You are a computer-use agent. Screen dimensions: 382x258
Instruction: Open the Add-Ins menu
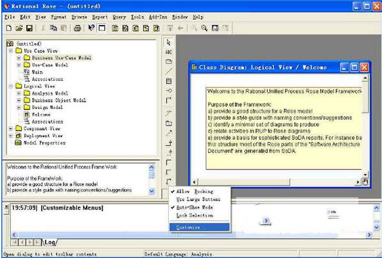(x=158, y=17)
